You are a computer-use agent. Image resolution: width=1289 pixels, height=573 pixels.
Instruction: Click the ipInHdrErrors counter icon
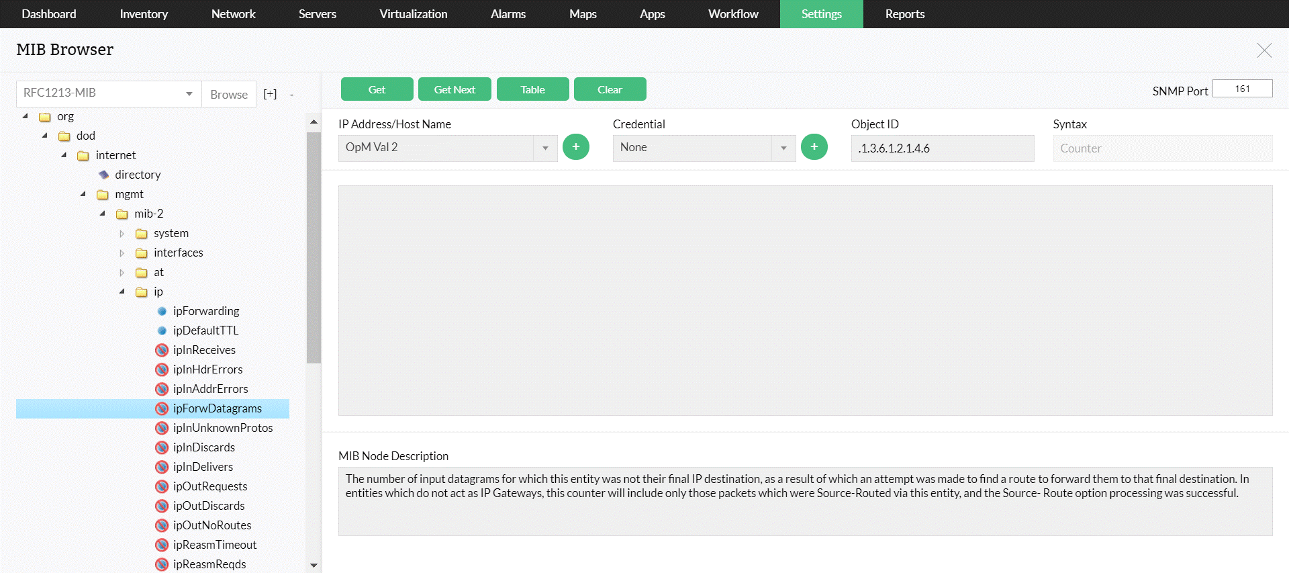[162, 369]
